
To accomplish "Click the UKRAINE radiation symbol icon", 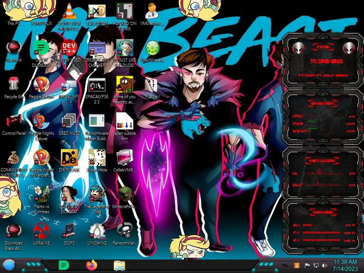I will 41,234.
